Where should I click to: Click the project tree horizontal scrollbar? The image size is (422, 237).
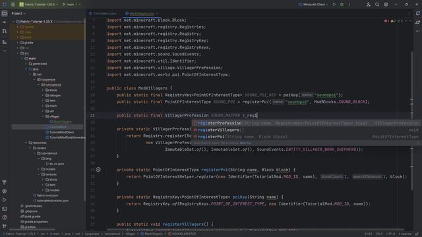tap(32, 230)
